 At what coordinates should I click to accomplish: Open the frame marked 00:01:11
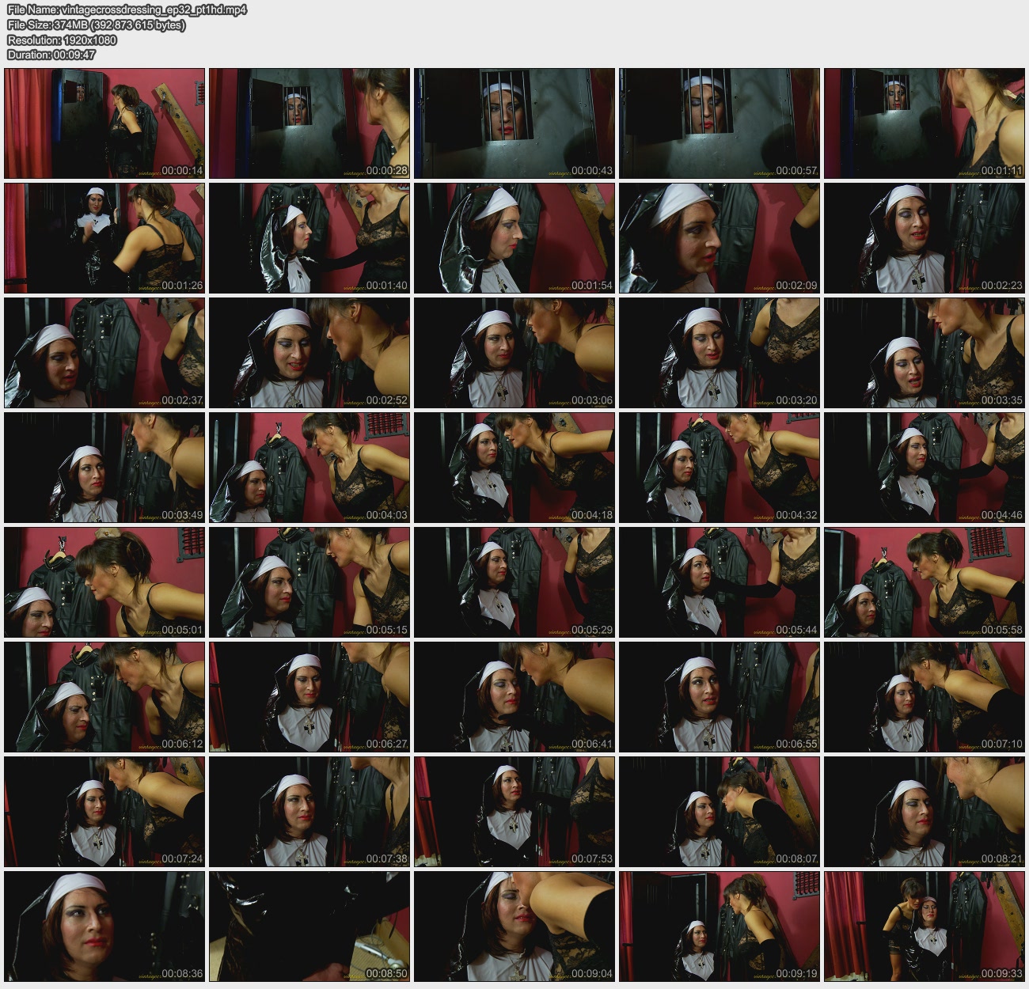pos(925,123)
